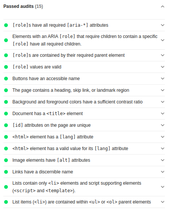Expand chevron for '[role] values are valid'
The width and height of the screenshot is (169, 211).
point(163,67)
